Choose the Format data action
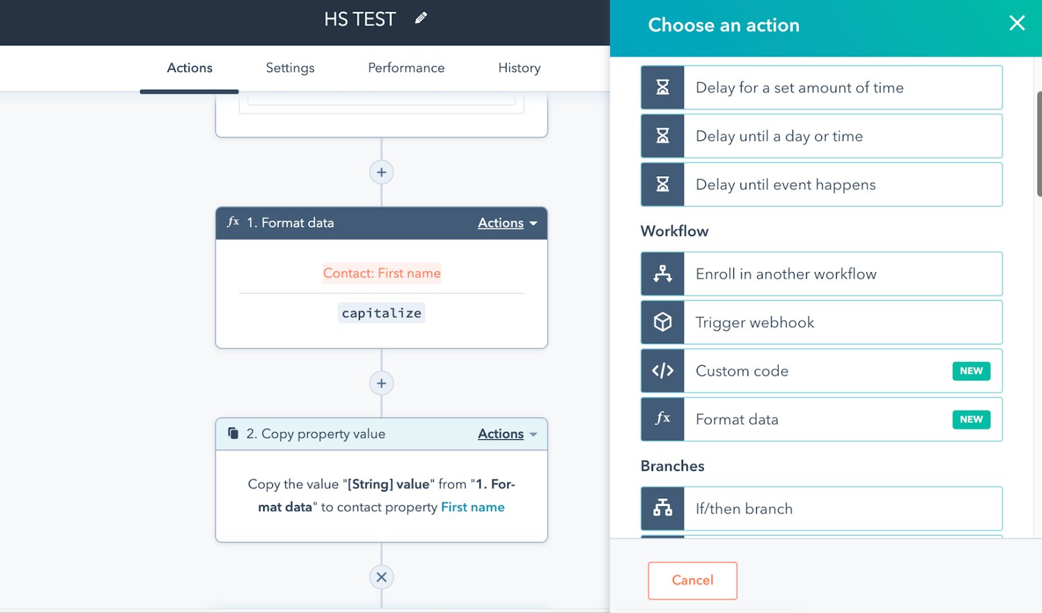 [822, 419]
